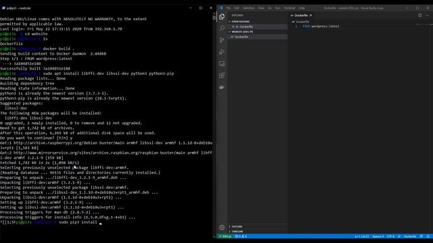The width and height of the screenshot is (433, 243).
Task: Close the Dockerfile editor tab
Action: pos(311,16)
